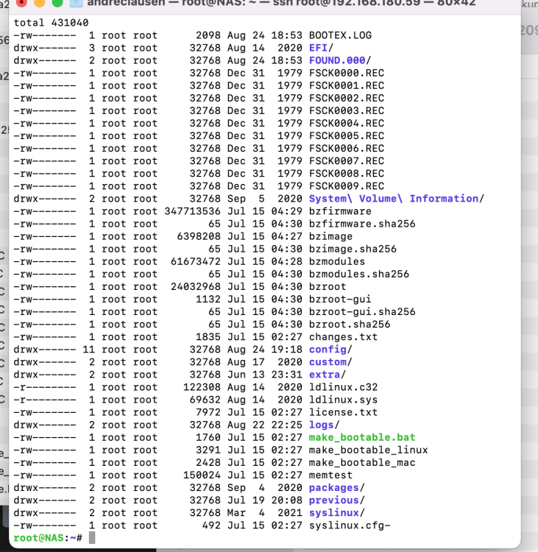Click the bzroot file name

pyautogui.click(x=328, y=286)
